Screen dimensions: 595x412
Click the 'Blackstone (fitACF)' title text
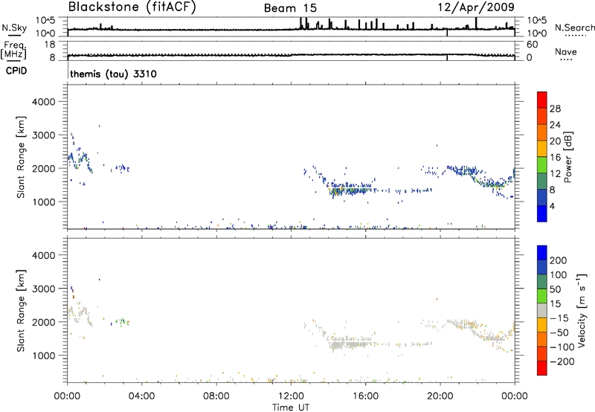(x=132, y=7)
